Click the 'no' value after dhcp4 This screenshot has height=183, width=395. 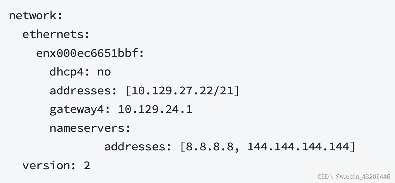[x=104, y=72]
